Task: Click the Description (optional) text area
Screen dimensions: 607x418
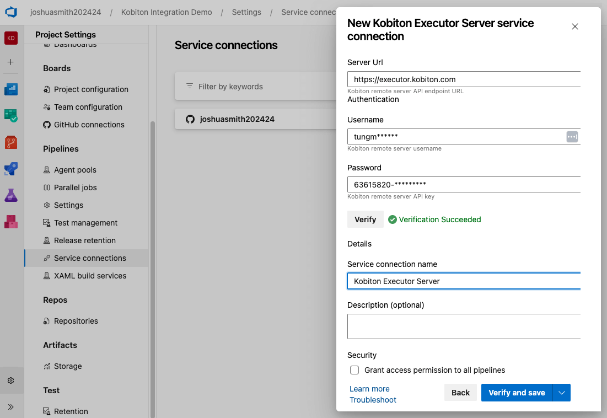Action: (x=464, y=326)
